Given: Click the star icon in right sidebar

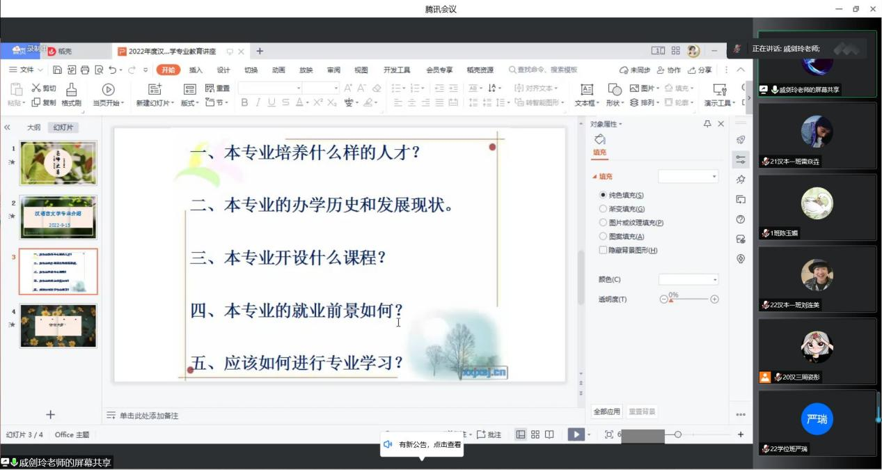Looking at the screenshot, I should [x=741, y=180].
